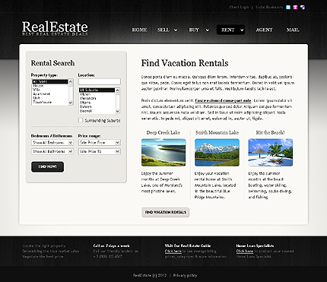327x282 pixels.
Task: Open the Agent menu item
Action: click(x=264, y=30)
